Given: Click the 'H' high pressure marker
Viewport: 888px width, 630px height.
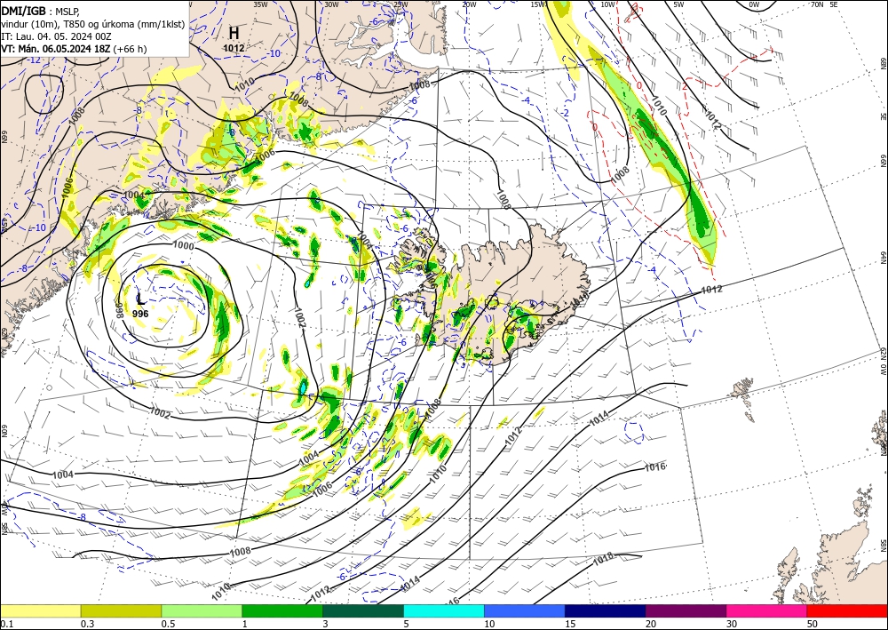Looking at the screenshot, I should (x=234, y=33).
